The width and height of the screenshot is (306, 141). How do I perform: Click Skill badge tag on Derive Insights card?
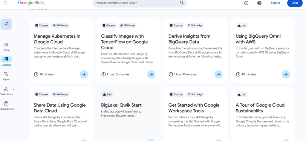point(195,25)
